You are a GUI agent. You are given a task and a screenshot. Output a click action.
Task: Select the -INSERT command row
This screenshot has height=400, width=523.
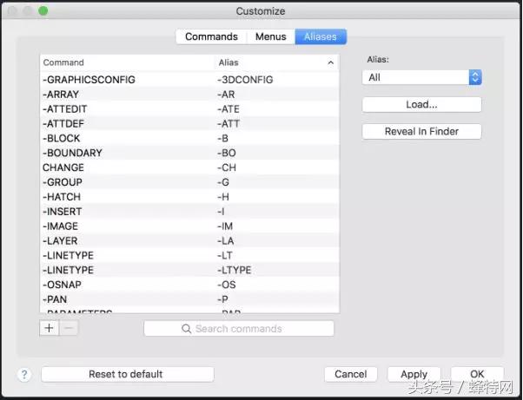pyautogui.click(x=189, y=212)
